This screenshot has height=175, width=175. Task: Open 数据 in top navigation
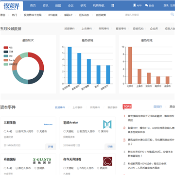click(58, 5)
